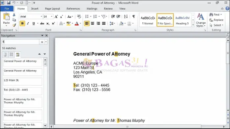
Task: Click the red Font Color button
Action: [77, 23]
